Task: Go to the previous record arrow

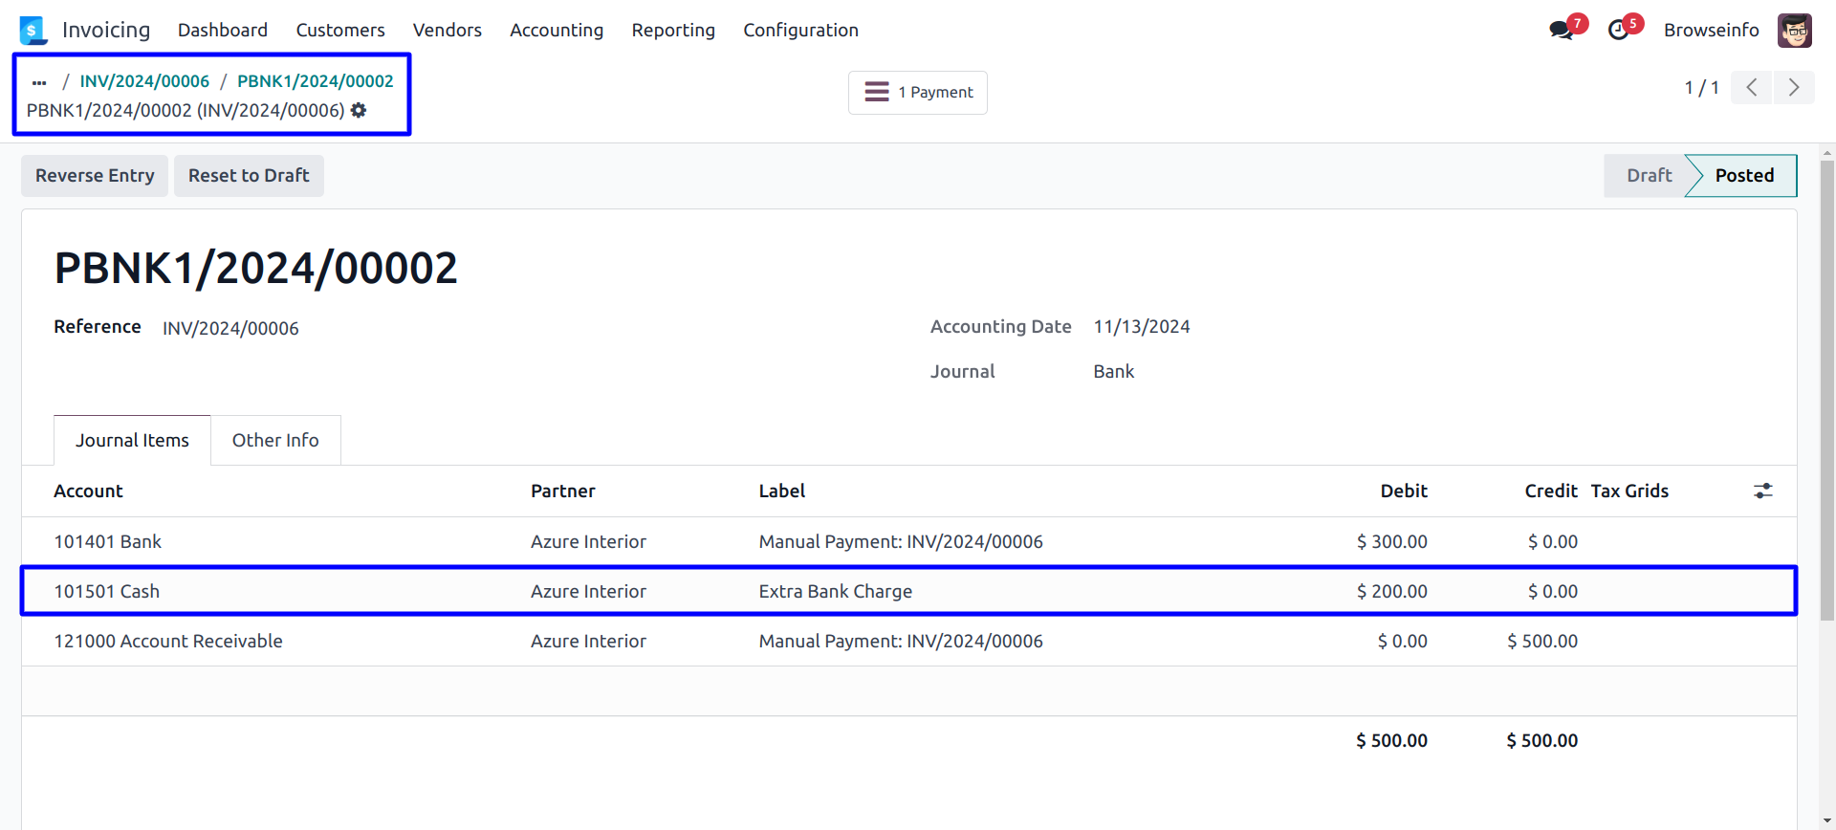Action: [1751, 88]
